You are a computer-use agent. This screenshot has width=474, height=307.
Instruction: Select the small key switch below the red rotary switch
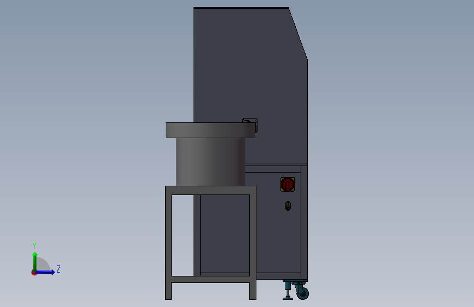point(288,206)
